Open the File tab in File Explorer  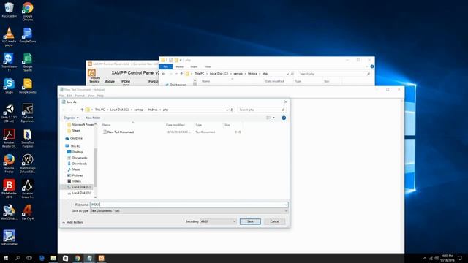tap(166, 66)
